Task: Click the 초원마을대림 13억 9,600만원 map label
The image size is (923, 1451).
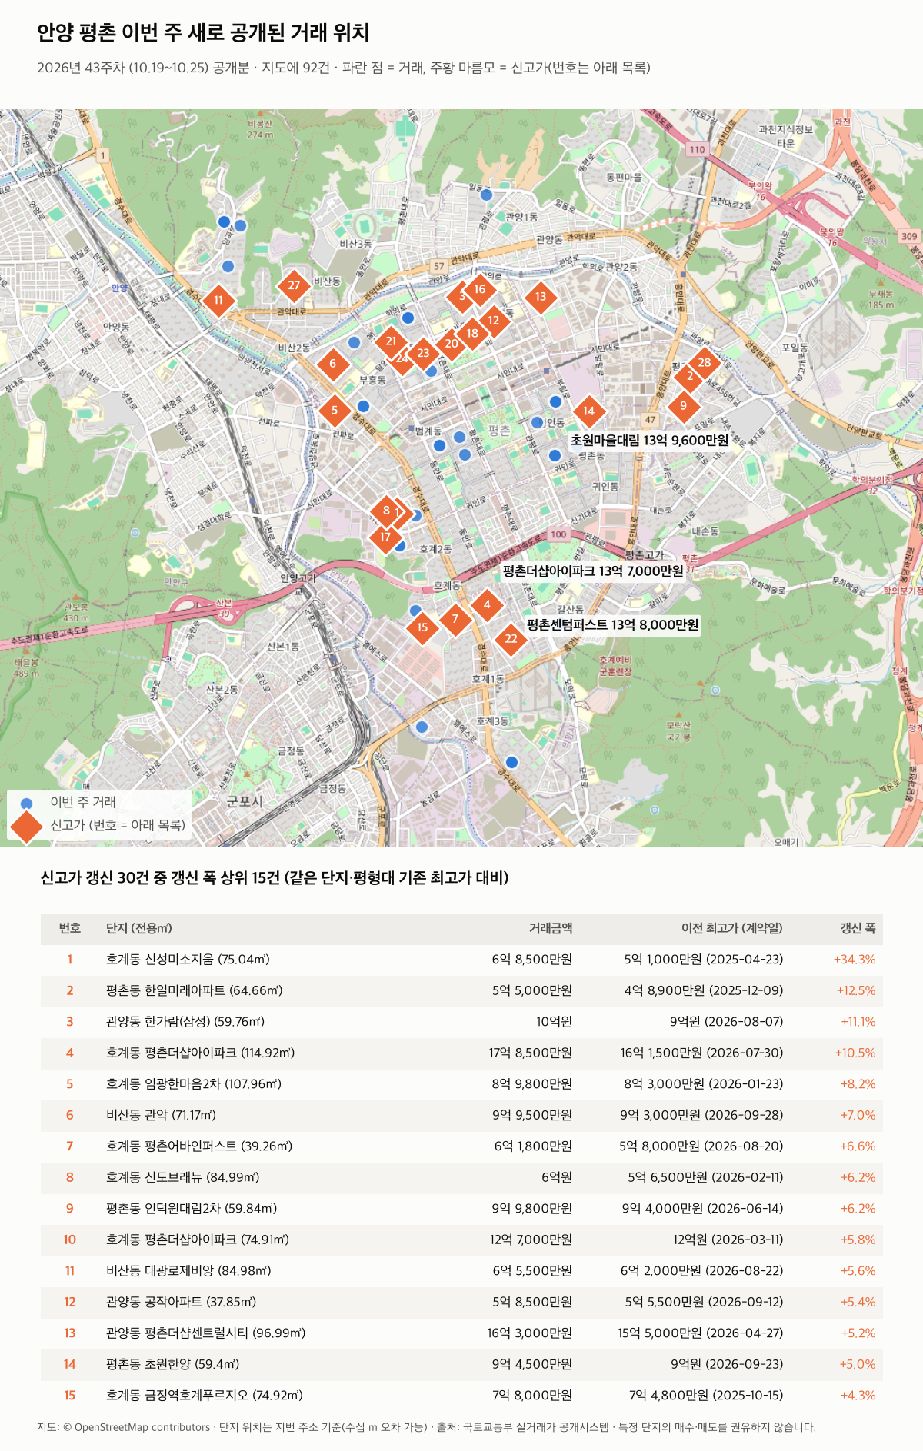Action: pyautogui.click(x=649, y=441)
